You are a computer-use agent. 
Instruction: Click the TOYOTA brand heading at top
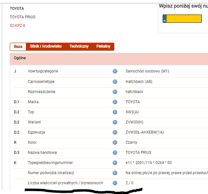(17, 9)
